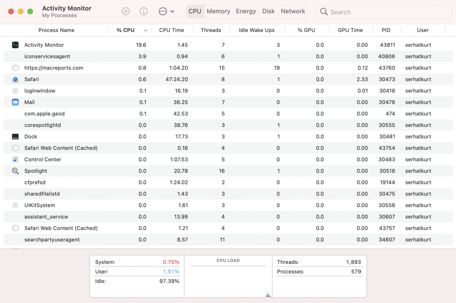
Task: Click the Spotlight magnifier icon in list
Action: [x=15, y=171]
